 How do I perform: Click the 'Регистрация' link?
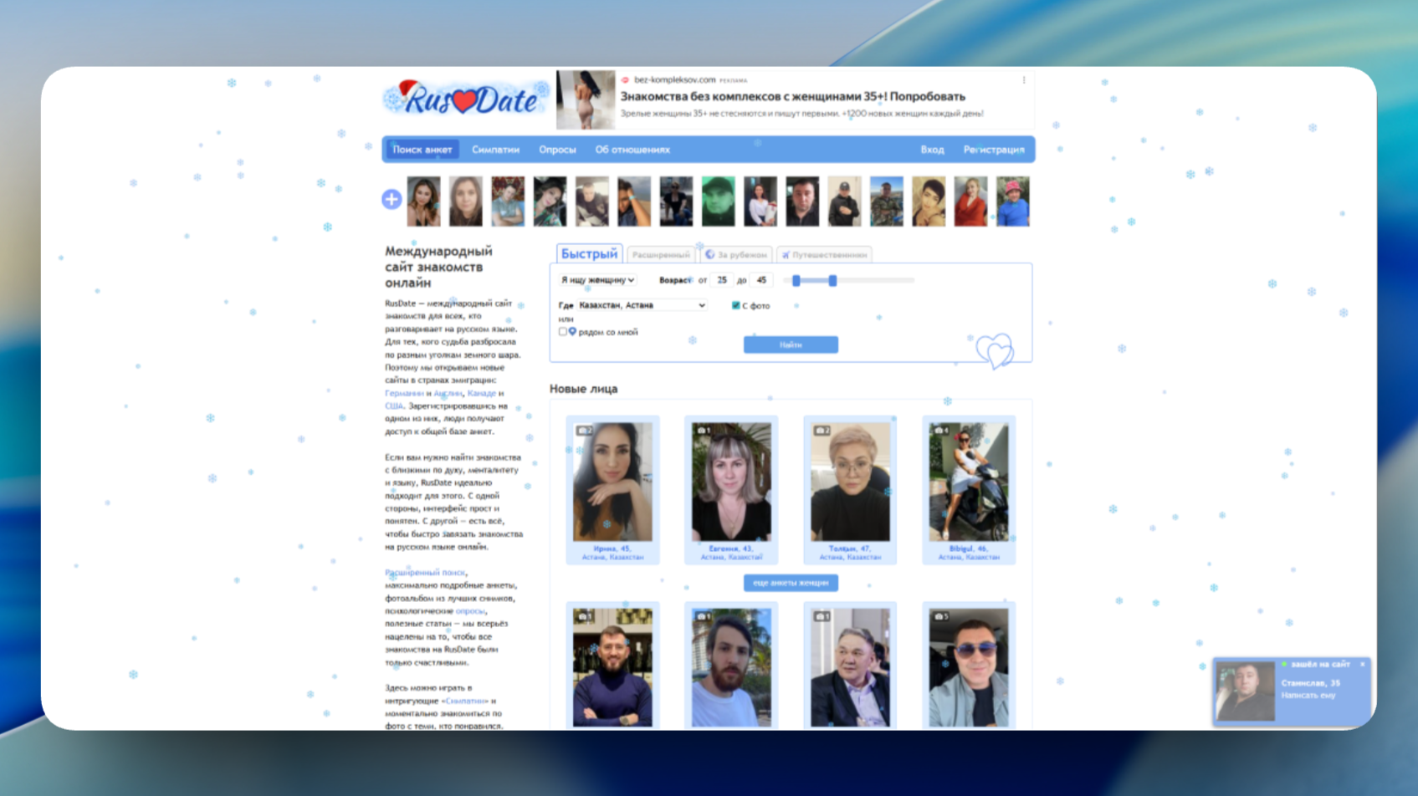pos(994,150)
